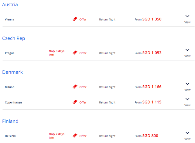Select the Czech Rep country heading

tap(13, 38)
